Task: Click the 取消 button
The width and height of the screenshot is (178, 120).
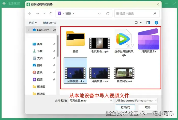Action: pos(147,107)
